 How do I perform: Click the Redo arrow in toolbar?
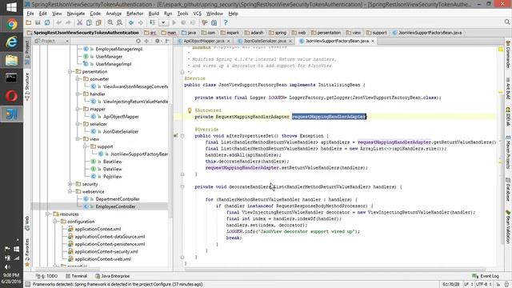pos(68,22)
